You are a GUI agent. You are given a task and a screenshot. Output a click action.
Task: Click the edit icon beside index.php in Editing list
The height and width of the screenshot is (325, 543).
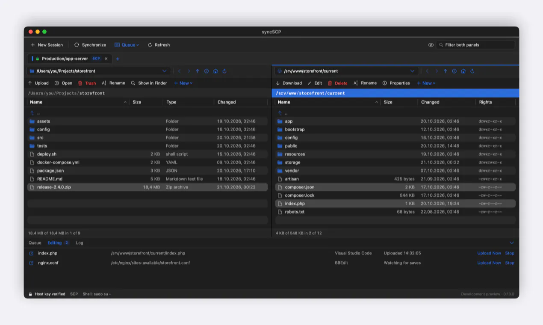31,253
